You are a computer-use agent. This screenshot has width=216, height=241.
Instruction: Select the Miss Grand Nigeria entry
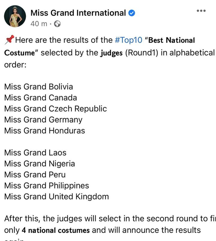coord(40,164)
